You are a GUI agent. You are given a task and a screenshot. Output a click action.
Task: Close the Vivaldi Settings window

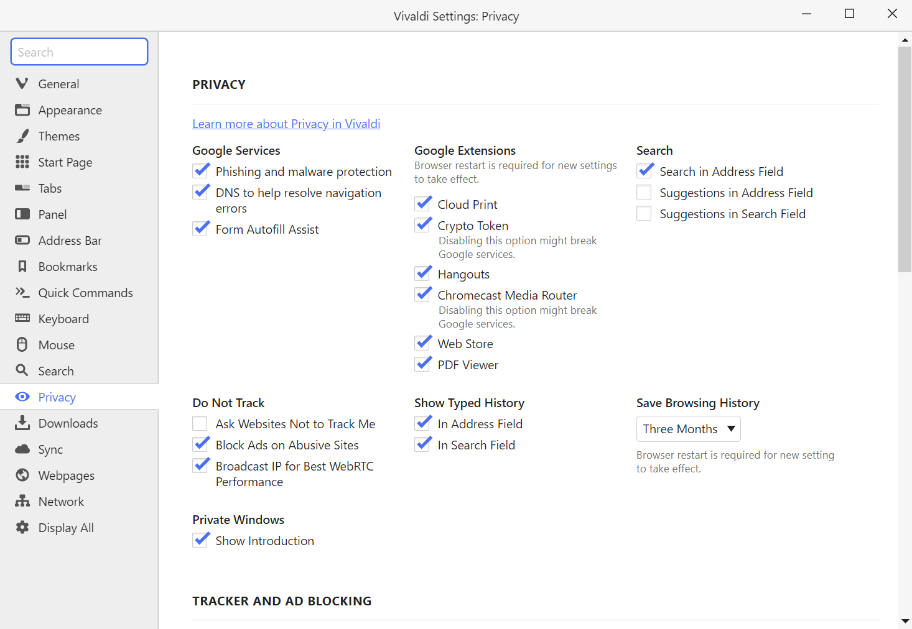(892, 14)
